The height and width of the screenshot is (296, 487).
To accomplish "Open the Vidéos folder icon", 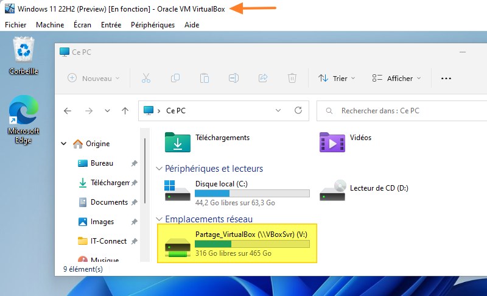I will (x=332, y=143).
